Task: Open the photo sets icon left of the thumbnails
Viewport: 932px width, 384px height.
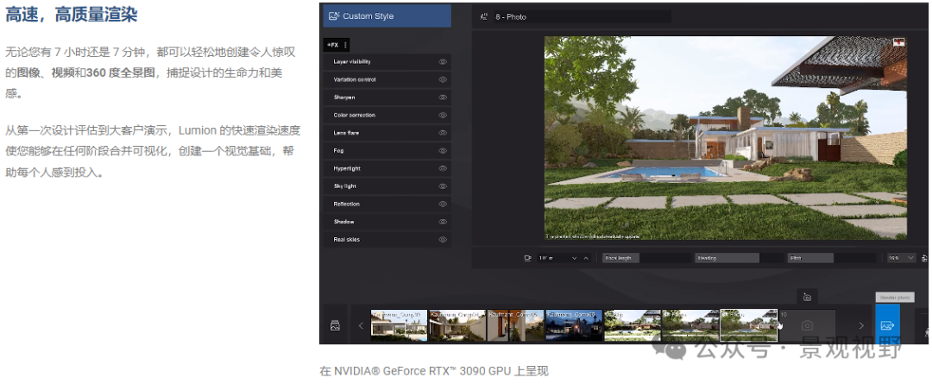Action: click(x=335, y=325)
